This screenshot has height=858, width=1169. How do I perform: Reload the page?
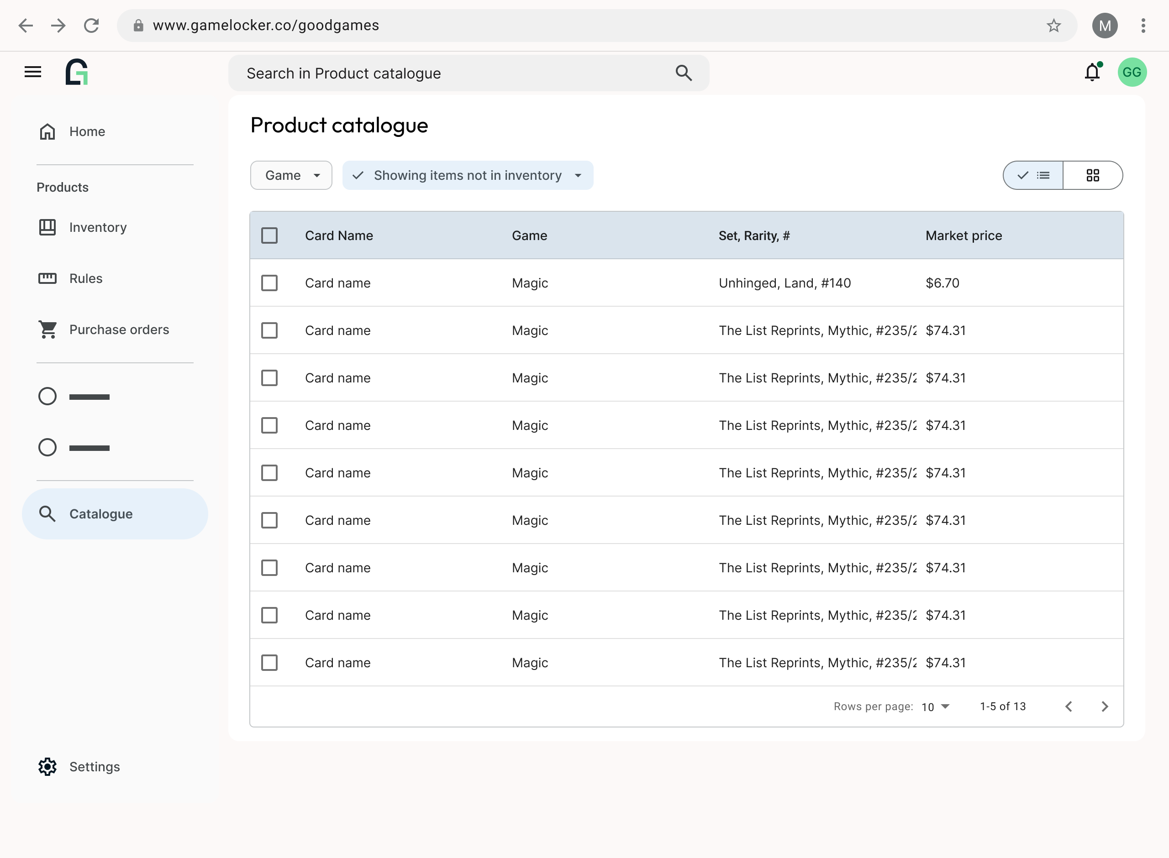point(91,26)
